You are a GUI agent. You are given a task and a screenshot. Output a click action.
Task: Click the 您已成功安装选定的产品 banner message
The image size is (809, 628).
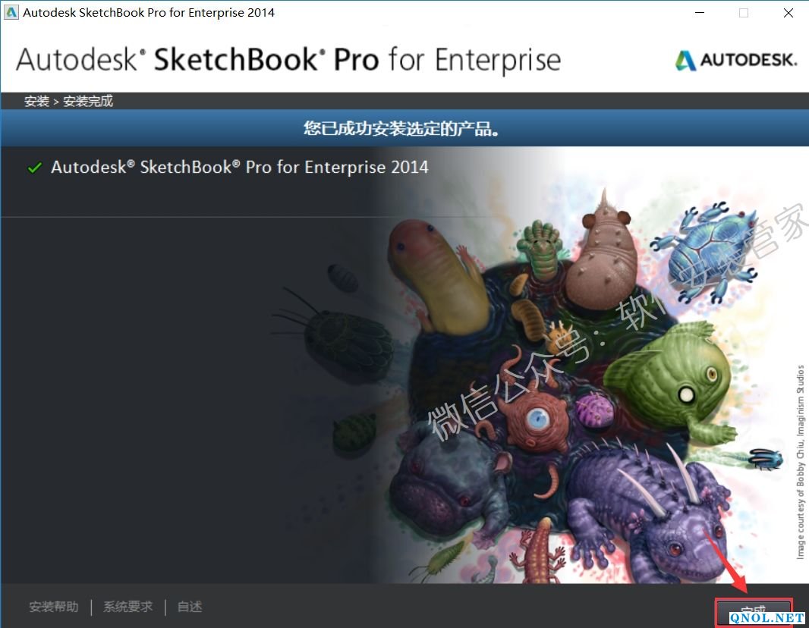(x=401, y=128)
